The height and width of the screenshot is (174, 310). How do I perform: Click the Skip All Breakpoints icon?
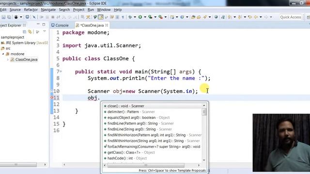point(34,17)
